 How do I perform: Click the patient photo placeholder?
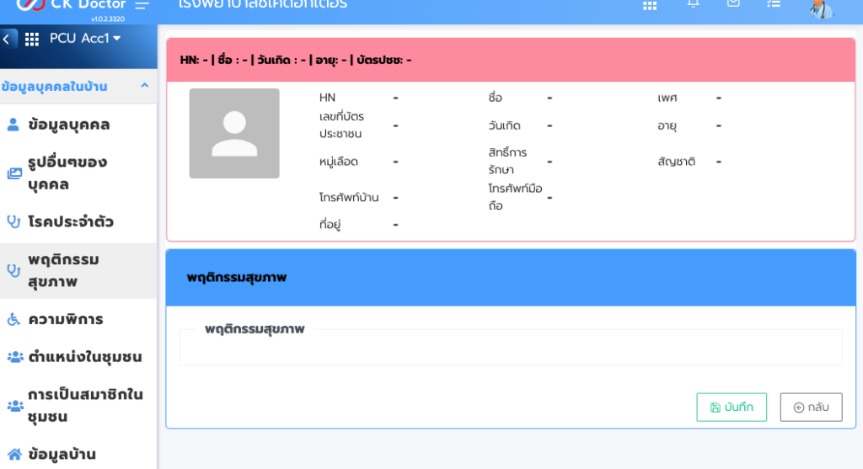(x=233, y=133)
